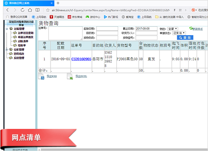Click the end date field 2017-08-08
Screen dimensions: 208x151
tap(146, 29)
